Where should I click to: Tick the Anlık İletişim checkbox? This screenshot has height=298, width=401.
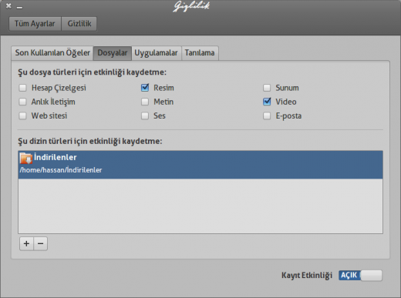(22, 102)
